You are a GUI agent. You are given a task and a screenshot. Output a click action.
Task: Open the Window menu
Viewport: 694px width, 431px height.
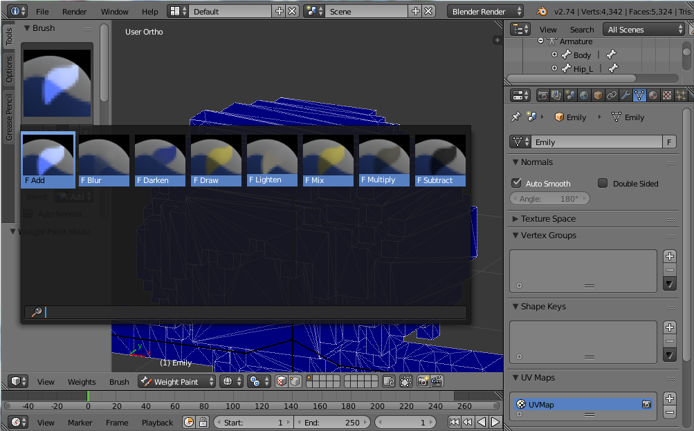point(115,12)
